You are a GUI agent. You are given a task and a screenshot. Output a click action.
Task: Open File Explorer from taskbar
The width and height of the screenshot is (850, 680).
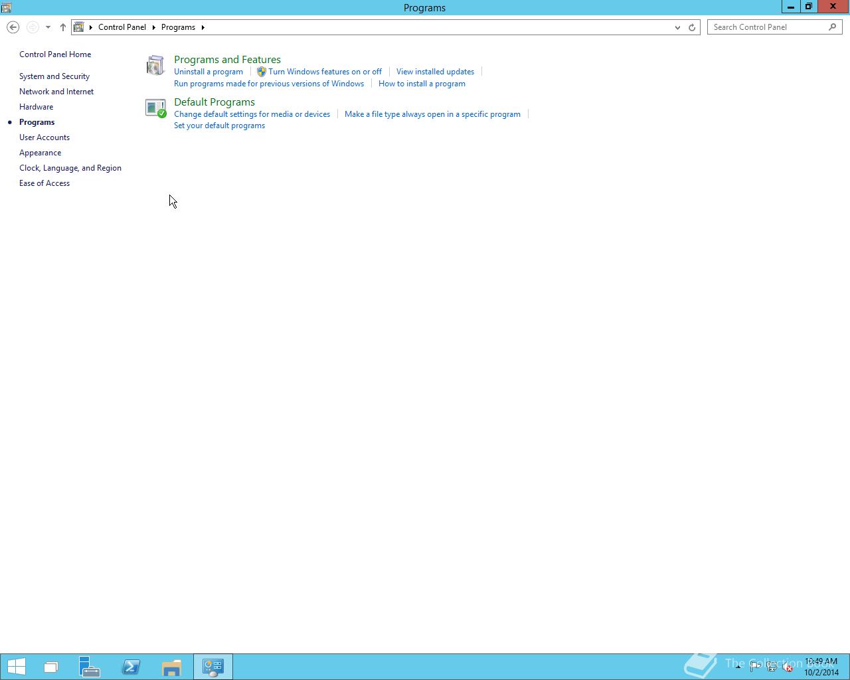[171, 667]
